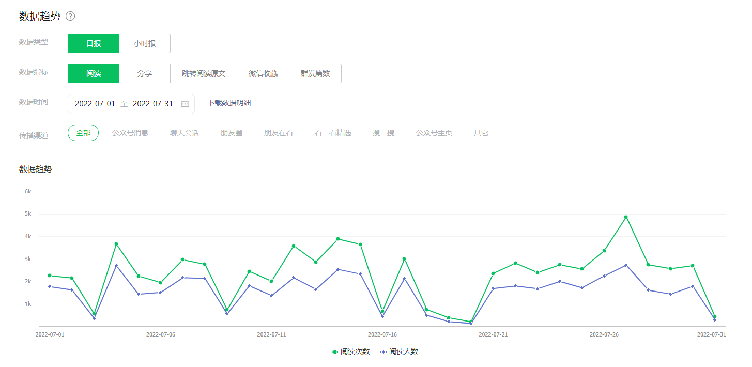752x367 pixels.
Task: Filter by 公众号主页 channel
Action: point(434,133)
